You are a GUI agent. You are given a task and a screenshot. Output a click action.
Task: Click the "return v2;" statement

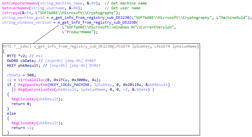tap(22, 128)
